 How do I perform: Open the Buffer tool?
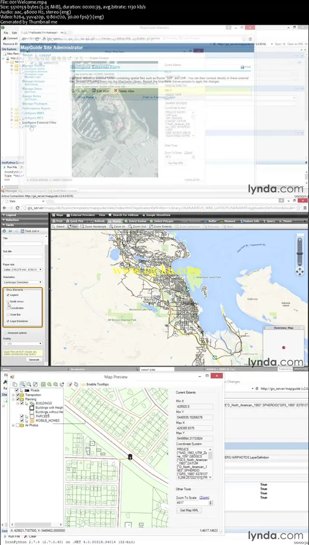pyautogui.click(x=211, y=221)
